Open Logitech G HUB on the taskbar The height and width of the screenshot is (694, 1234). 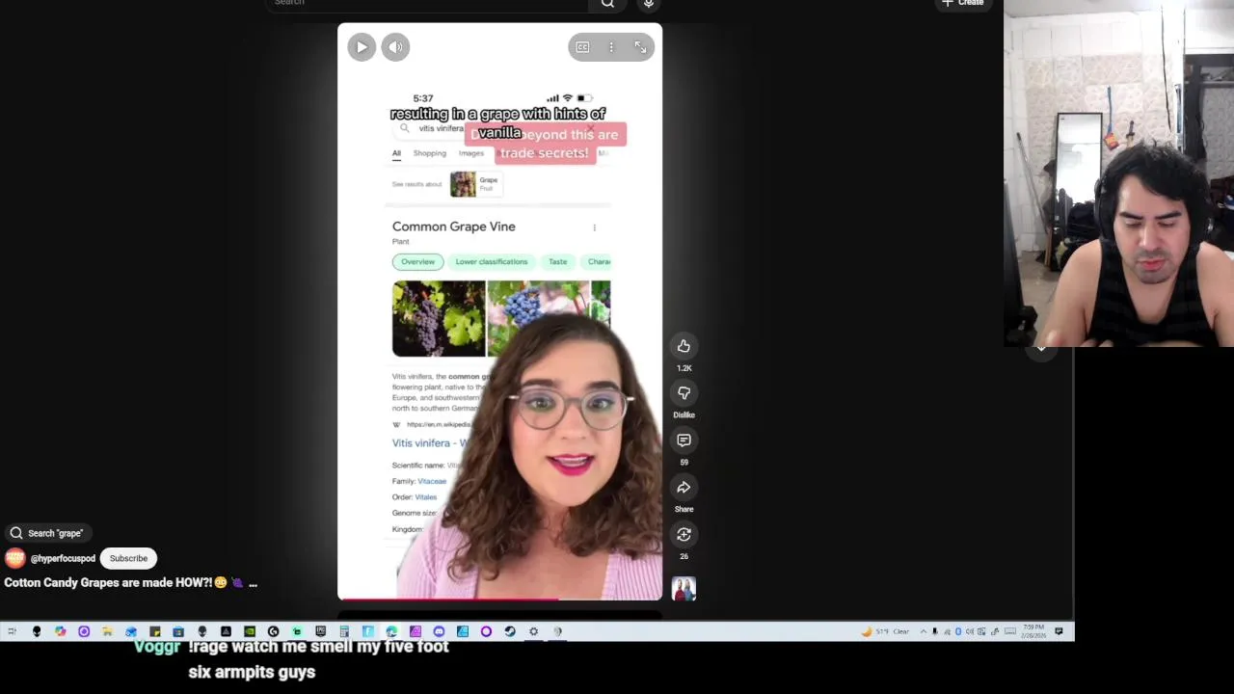click(x=273, y=631)
